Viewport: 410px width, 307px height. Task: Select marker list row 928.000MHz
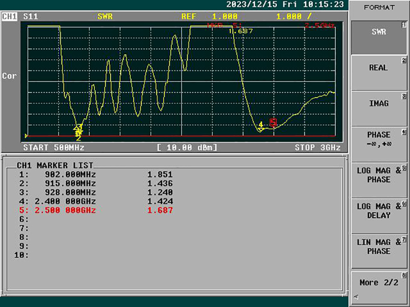(96, 192)
